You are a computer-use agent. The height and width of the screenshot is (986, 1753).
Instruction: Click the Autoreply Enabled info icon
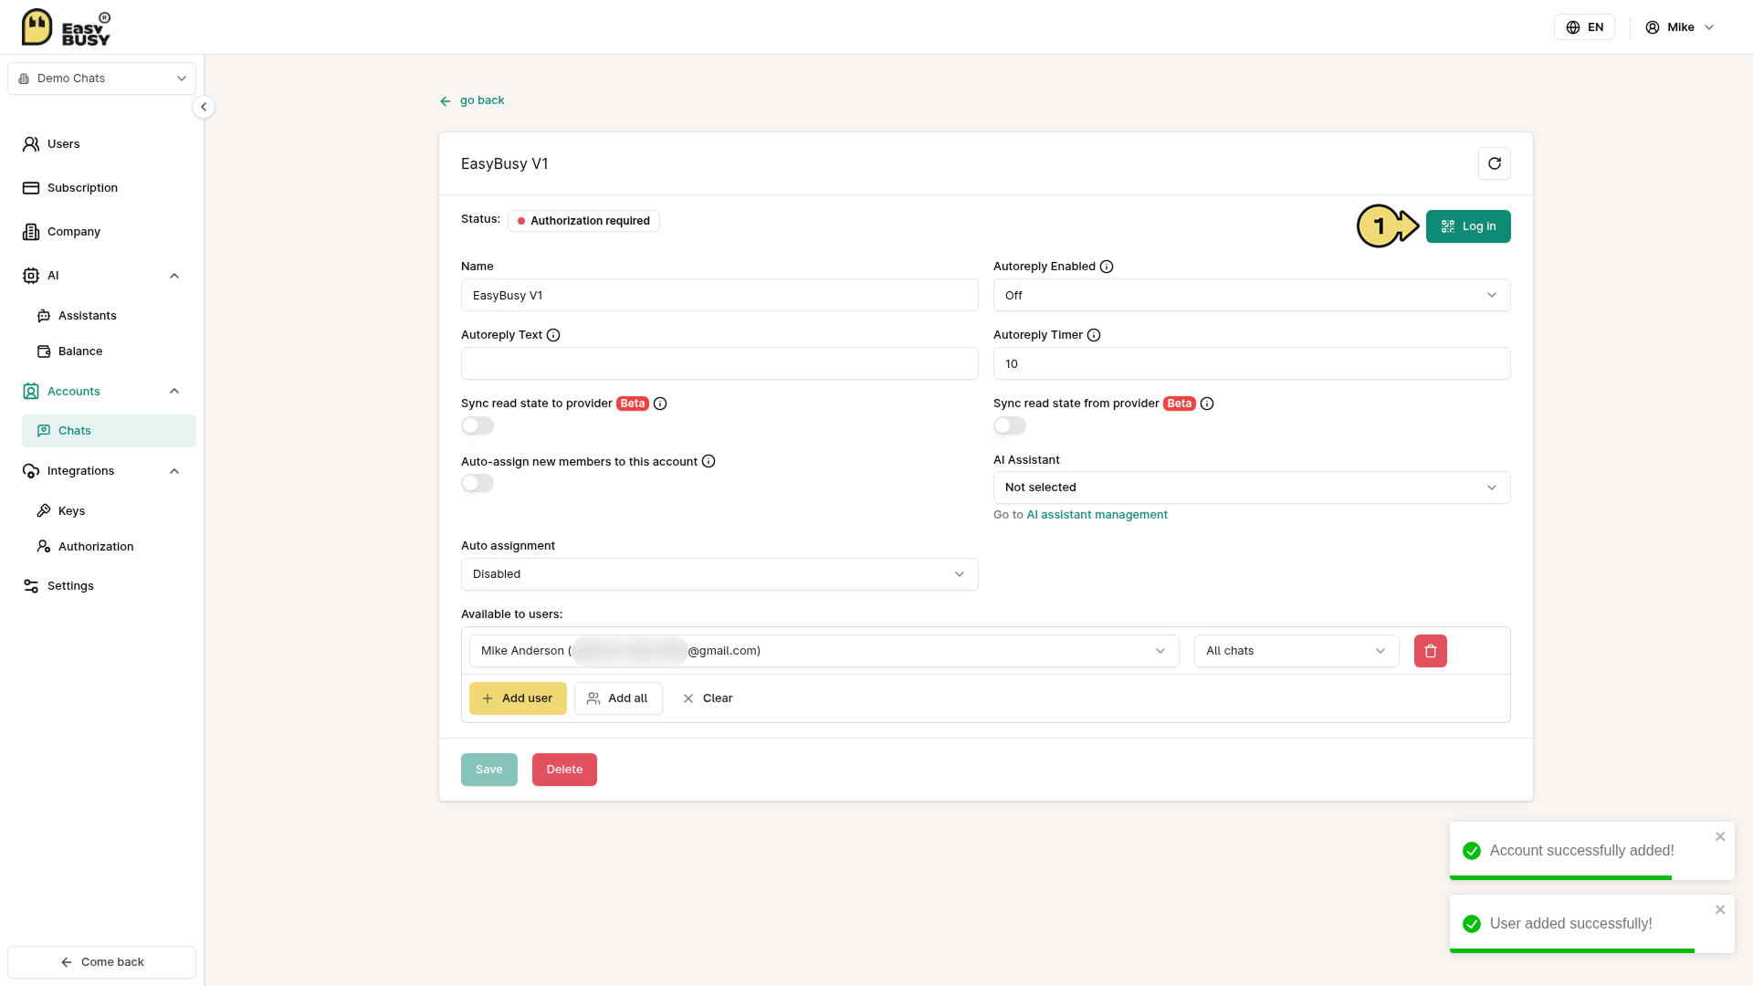coord(1107,267)
